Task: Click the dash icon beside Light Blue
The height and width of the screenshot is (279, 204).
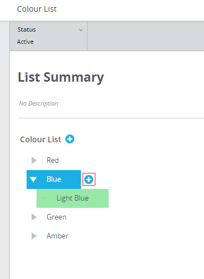Action: point(44,198)
